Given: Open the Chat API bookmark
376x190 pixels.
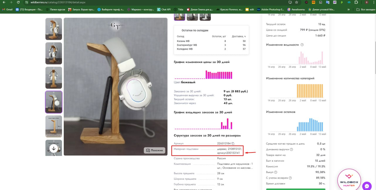Looking at the screenshot, I should (x=164, y=9).
